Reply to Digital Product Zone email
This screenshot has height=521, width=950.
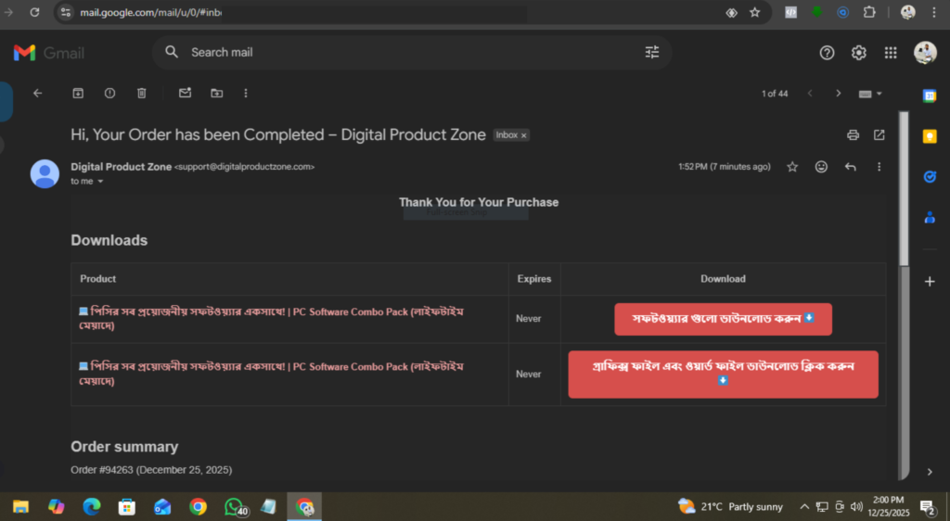coord(851,167)
